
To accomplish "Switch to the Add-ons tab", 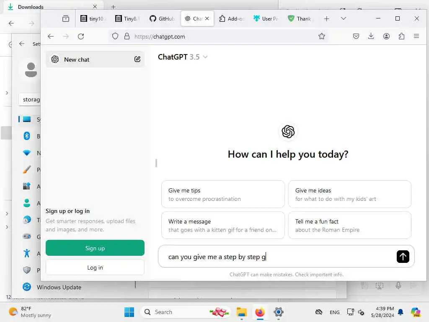I will [231, 18].
